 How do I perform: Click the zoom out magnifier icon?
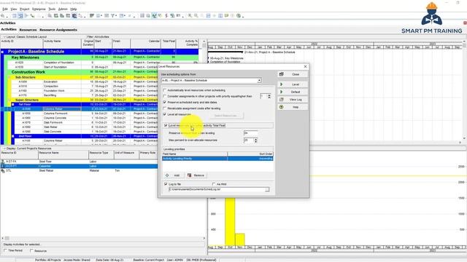pos(196,16)
